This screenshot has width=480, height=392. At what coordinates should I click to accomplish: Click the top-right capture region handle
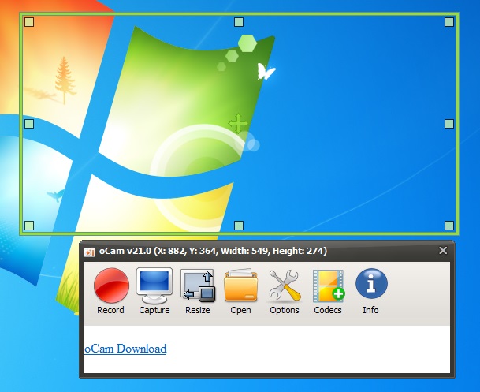click(449, 22)
